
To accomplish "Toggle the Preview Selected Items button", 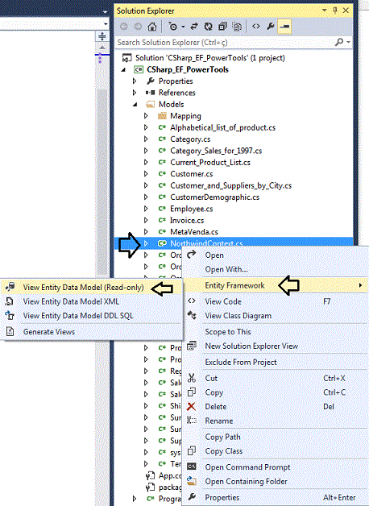I will pos(284,27).
